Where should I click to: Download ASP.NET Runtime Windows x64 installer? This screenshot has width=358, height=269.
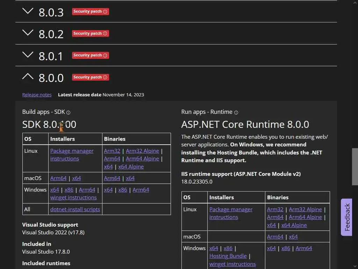[x=214, y=248]
